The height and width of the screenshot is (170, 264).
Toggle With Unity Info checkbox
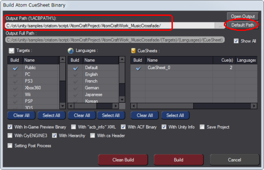point(164,127)
